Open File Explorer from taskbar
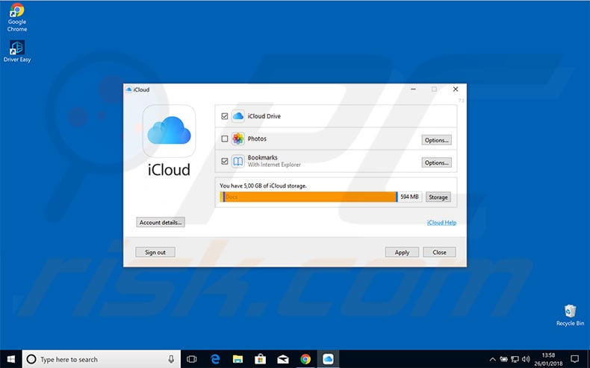Viewport: 590px width, 368px height. [237, 359]
